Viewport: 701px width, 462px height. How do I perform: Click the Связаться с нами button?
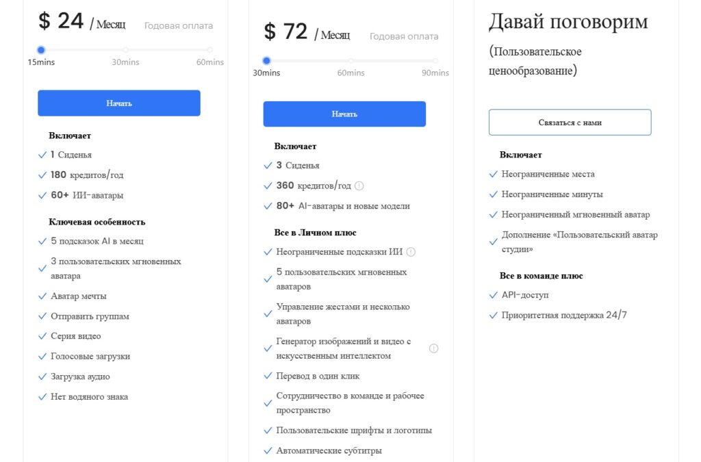tap(570, 123)
